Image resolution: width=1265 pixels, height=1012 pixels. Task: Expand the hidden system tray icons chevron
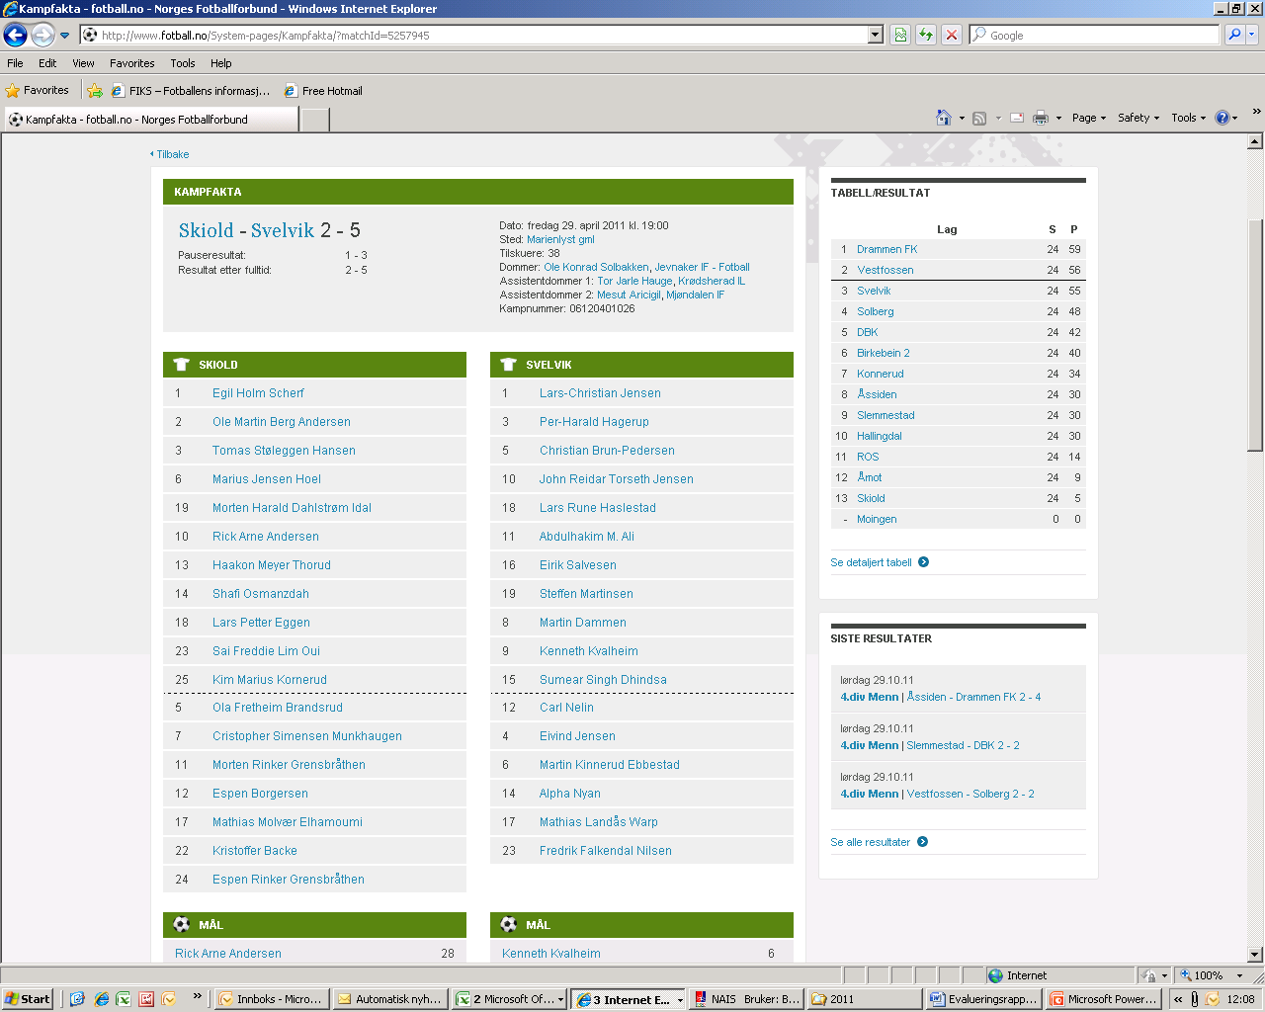pyautogui.click(x=1178, y=999)
